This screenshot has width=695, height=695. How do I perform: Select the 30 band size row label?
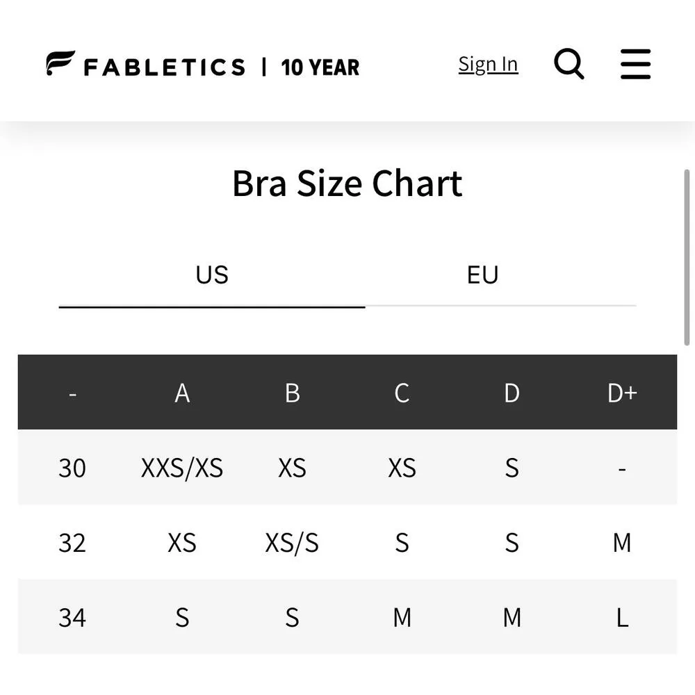point(72,468)
